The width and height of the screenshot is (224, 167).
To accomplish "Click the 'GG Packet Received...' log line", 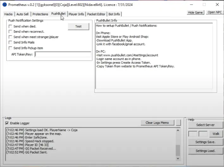I will tap(31, 149).
